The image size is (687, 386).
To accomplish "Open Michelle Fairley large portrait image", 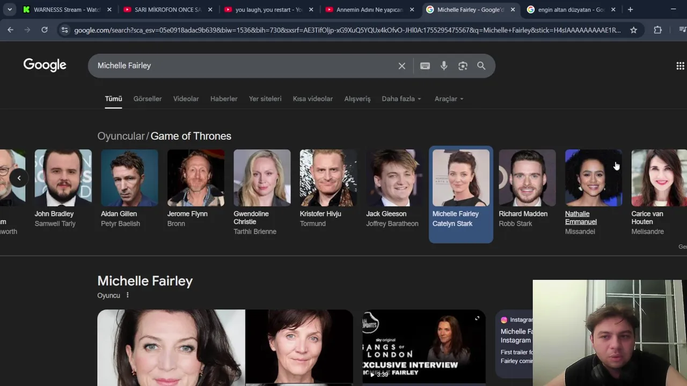I will coord(171,347).
